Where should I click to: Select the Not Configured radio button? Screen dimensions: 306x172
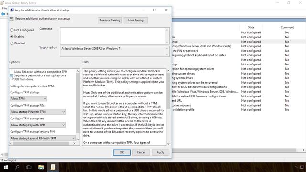pos(12,30)
